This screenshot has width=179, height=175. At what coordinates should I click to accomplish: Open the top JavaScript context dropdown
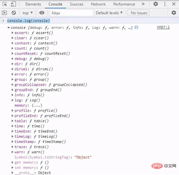[x=28, y=13]
